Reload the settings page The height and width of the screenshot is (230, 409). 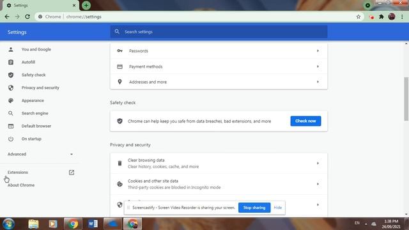(x=27, y=17)
